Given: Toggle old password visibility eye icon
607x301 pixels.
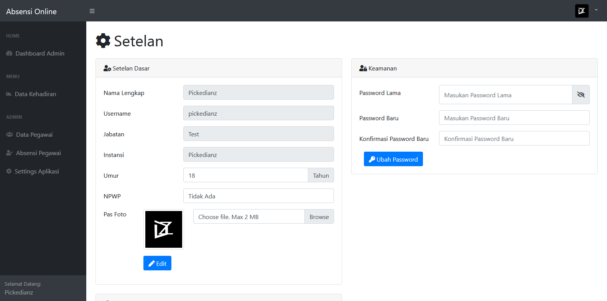Looking at the screenshot, I should pos(581,95).
